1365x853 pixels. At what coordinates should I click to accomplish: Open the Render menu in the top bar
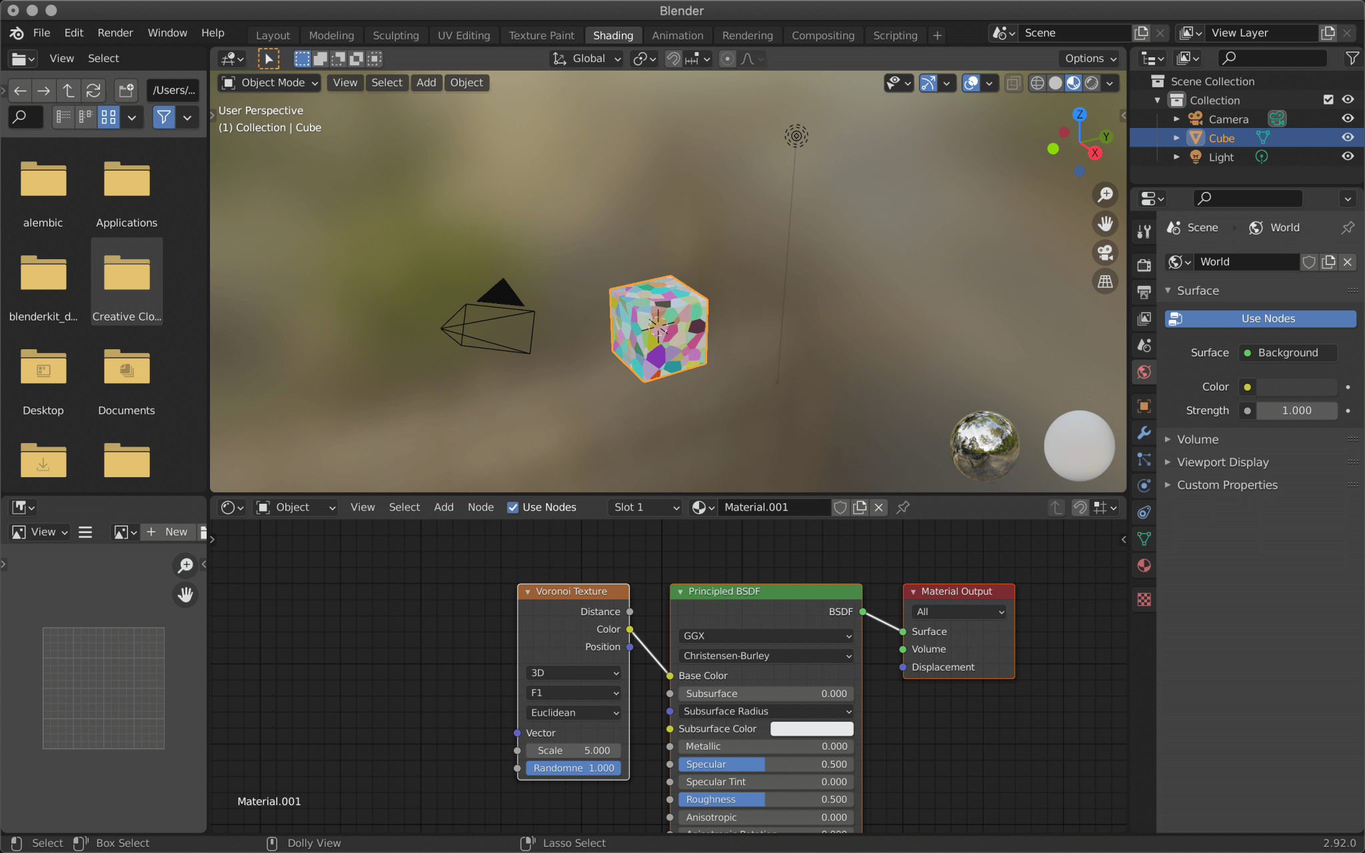[115, 33]
